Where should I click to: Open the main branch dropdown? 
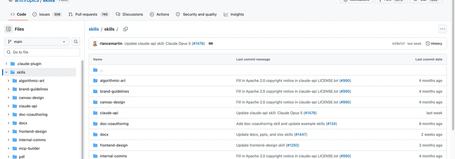(37, 42)
